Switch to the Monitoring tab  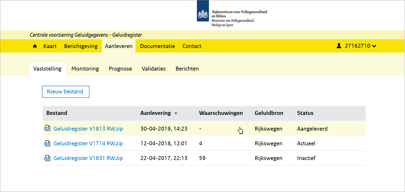click(85, 69)
